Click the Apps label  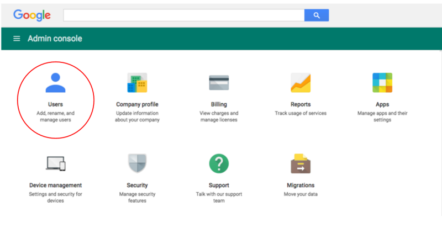click(x=382, y=104)
